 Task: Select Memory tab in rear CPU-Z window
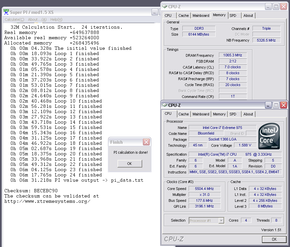[x=219, y=15]
